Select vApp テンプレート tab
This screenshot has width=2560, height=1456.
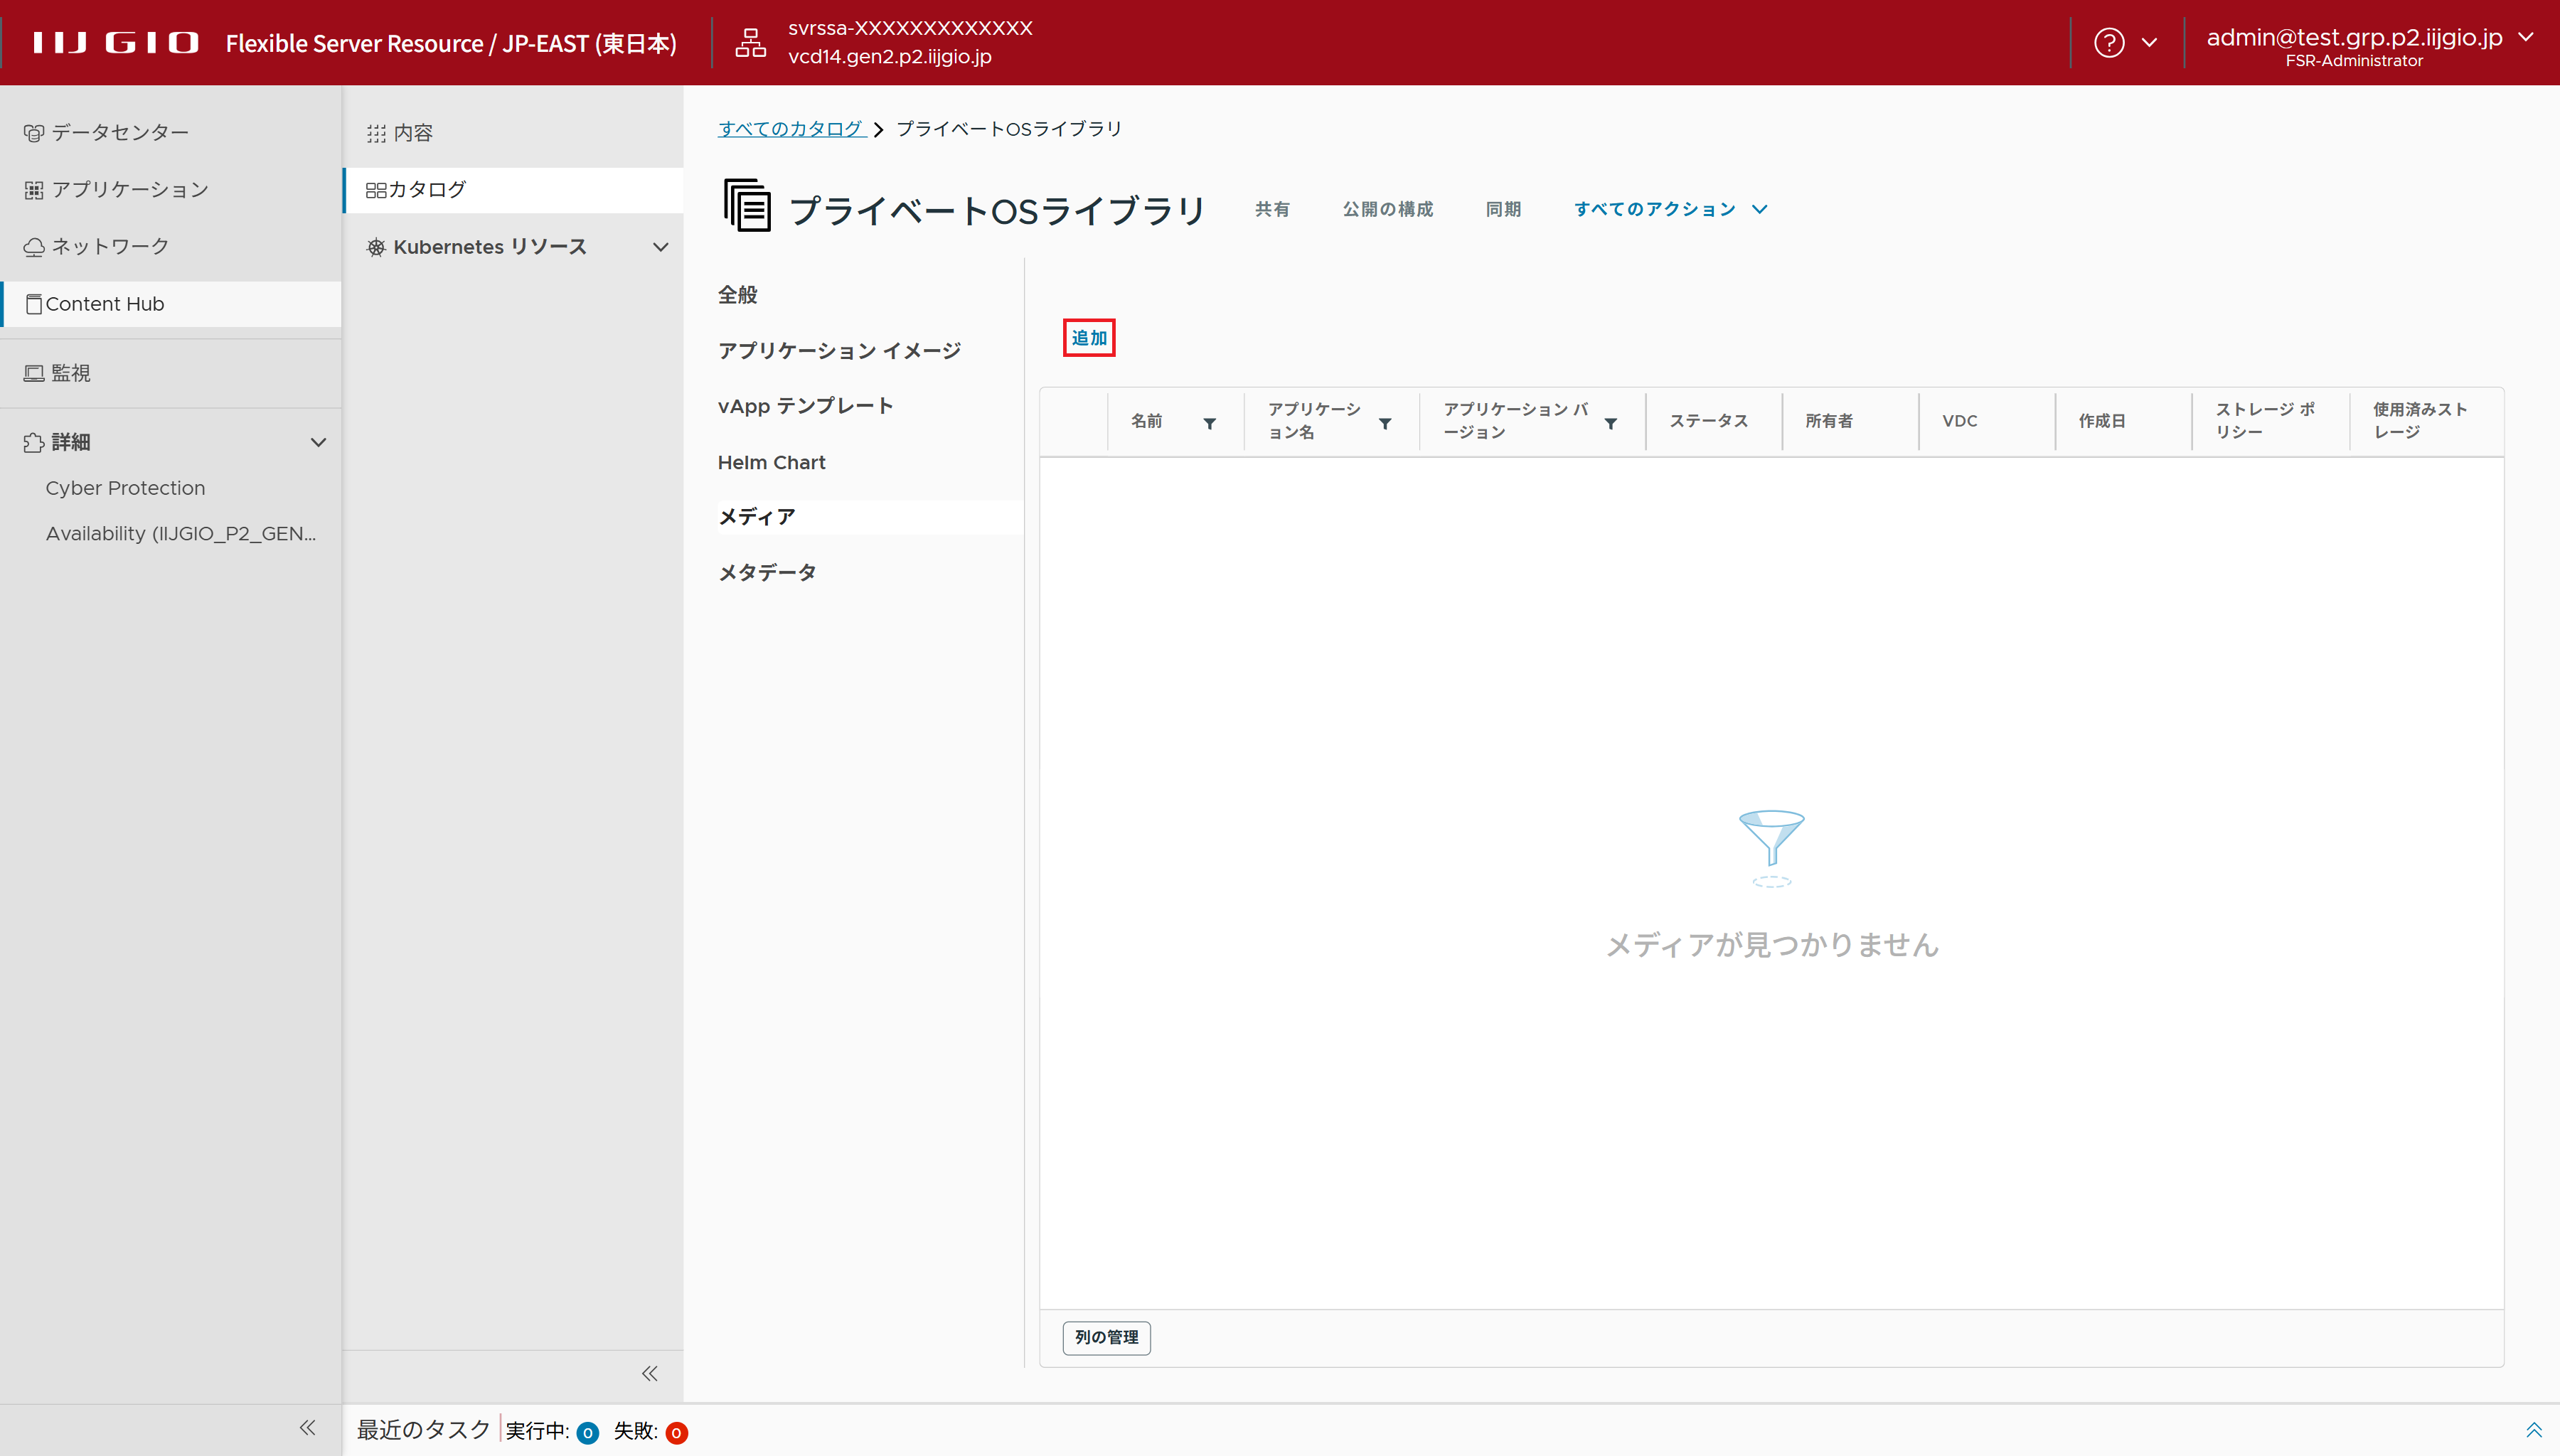(805, 406)
